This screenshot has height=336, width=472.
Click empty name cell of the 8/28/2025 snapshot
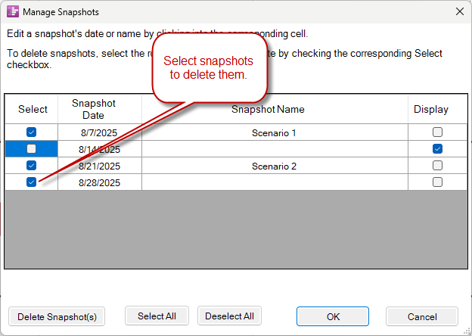coord(275,182)
